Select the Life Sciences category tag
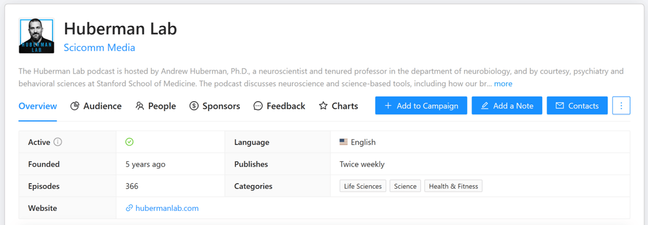This screenshot has height=225, width=648. [363, 186]
